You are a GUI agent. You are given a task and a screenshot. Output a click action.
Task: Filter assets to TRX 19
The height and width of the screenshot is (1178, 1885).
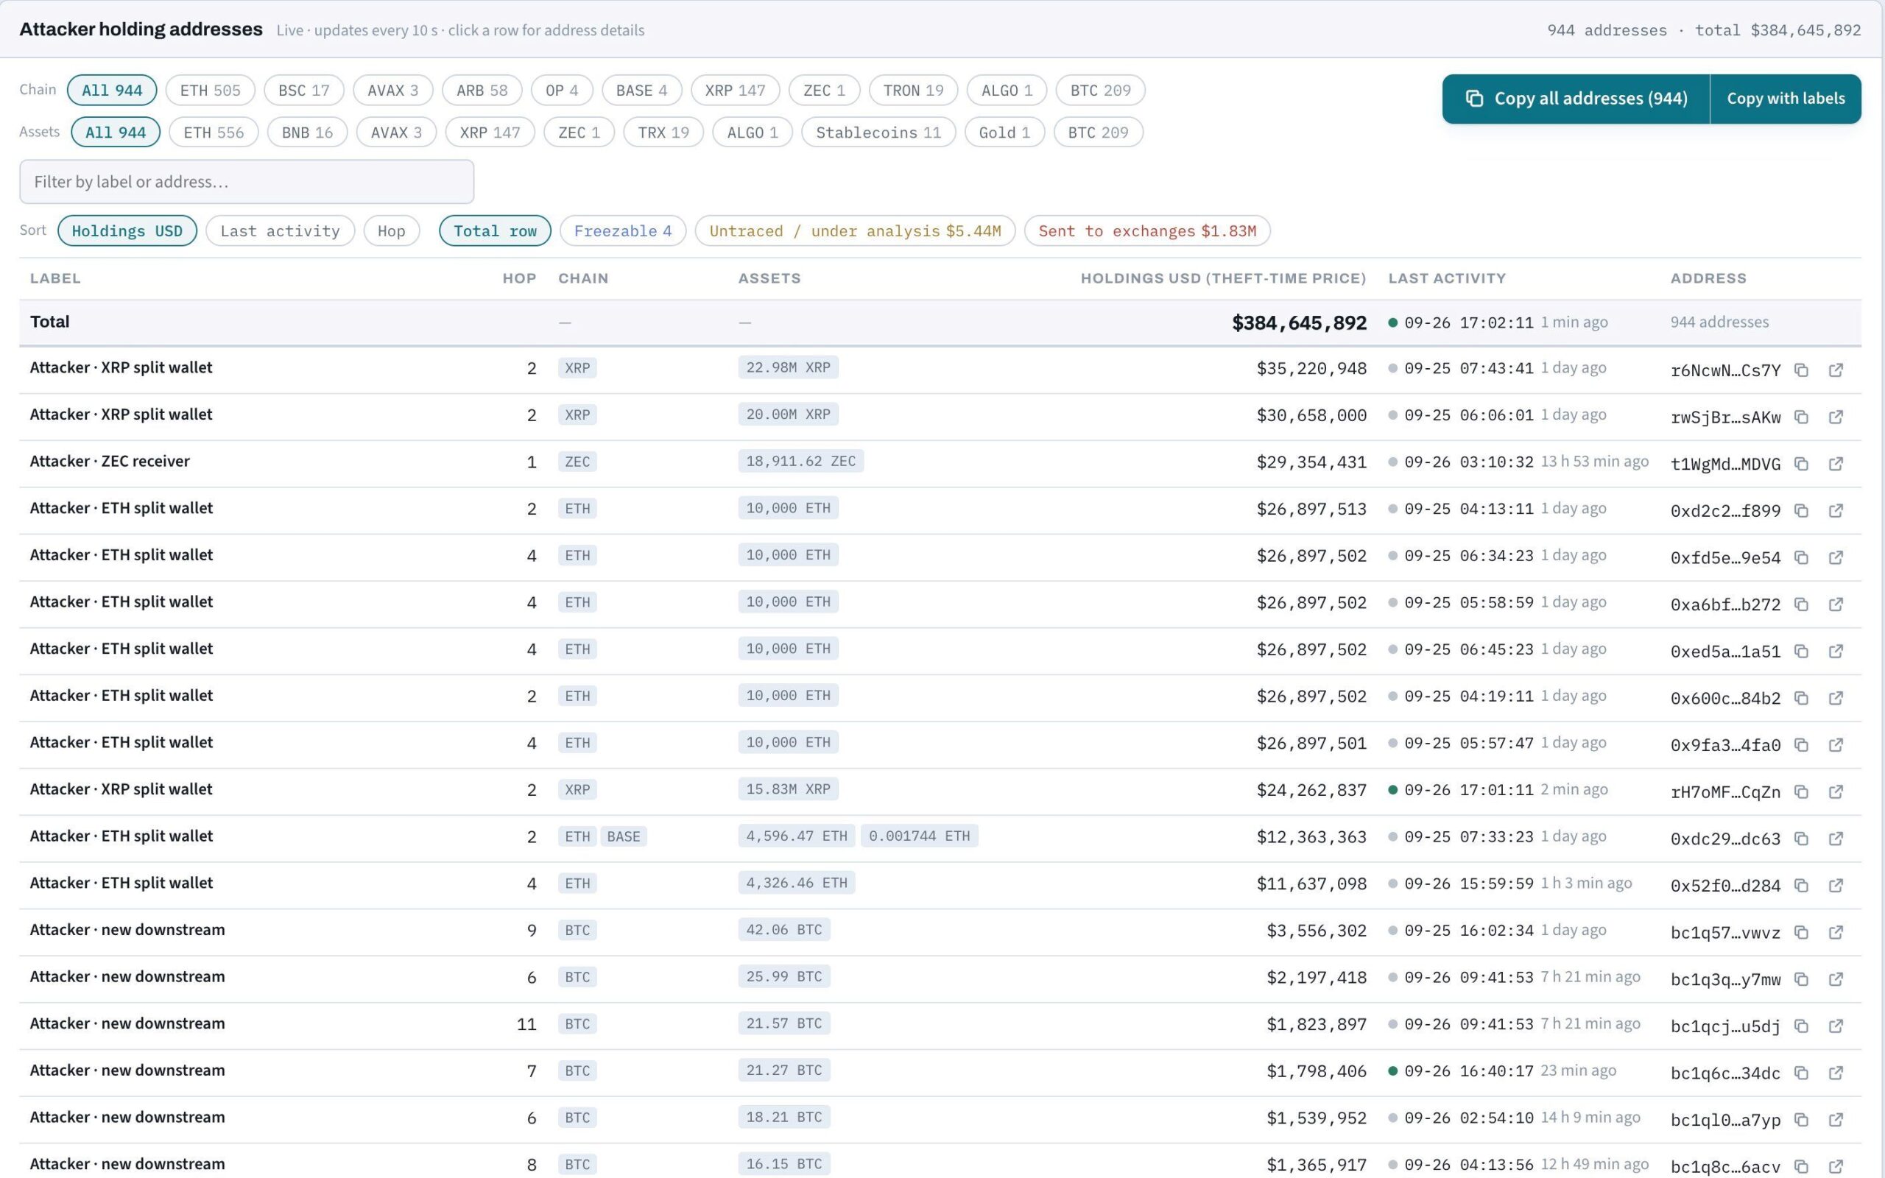pos(663,133)
